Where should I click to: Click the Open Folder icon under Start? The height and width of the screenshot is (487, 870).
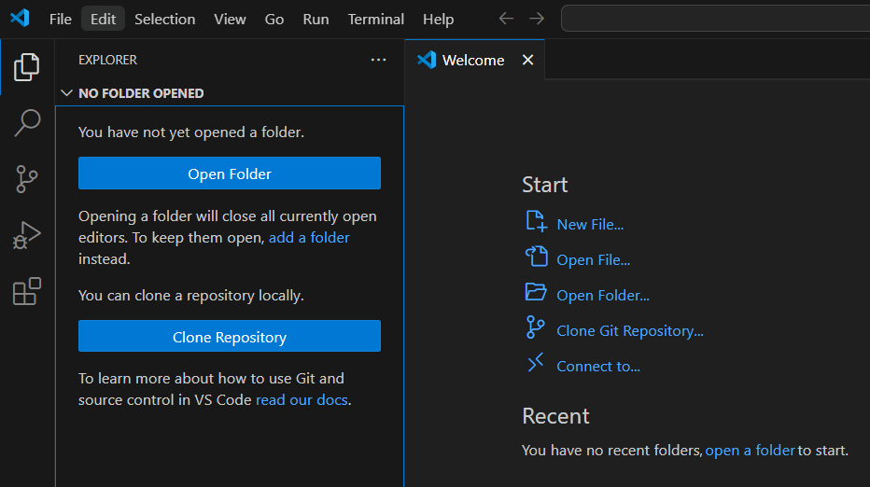point(536,292)
